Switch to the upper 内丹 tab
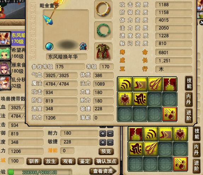The image size is (203, 175). (x=189, y=99)
